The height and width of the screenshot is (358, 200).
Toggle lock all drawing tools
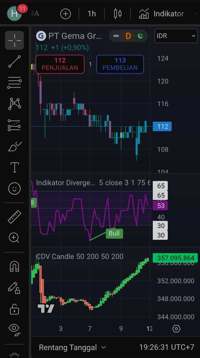click(14, 309)
